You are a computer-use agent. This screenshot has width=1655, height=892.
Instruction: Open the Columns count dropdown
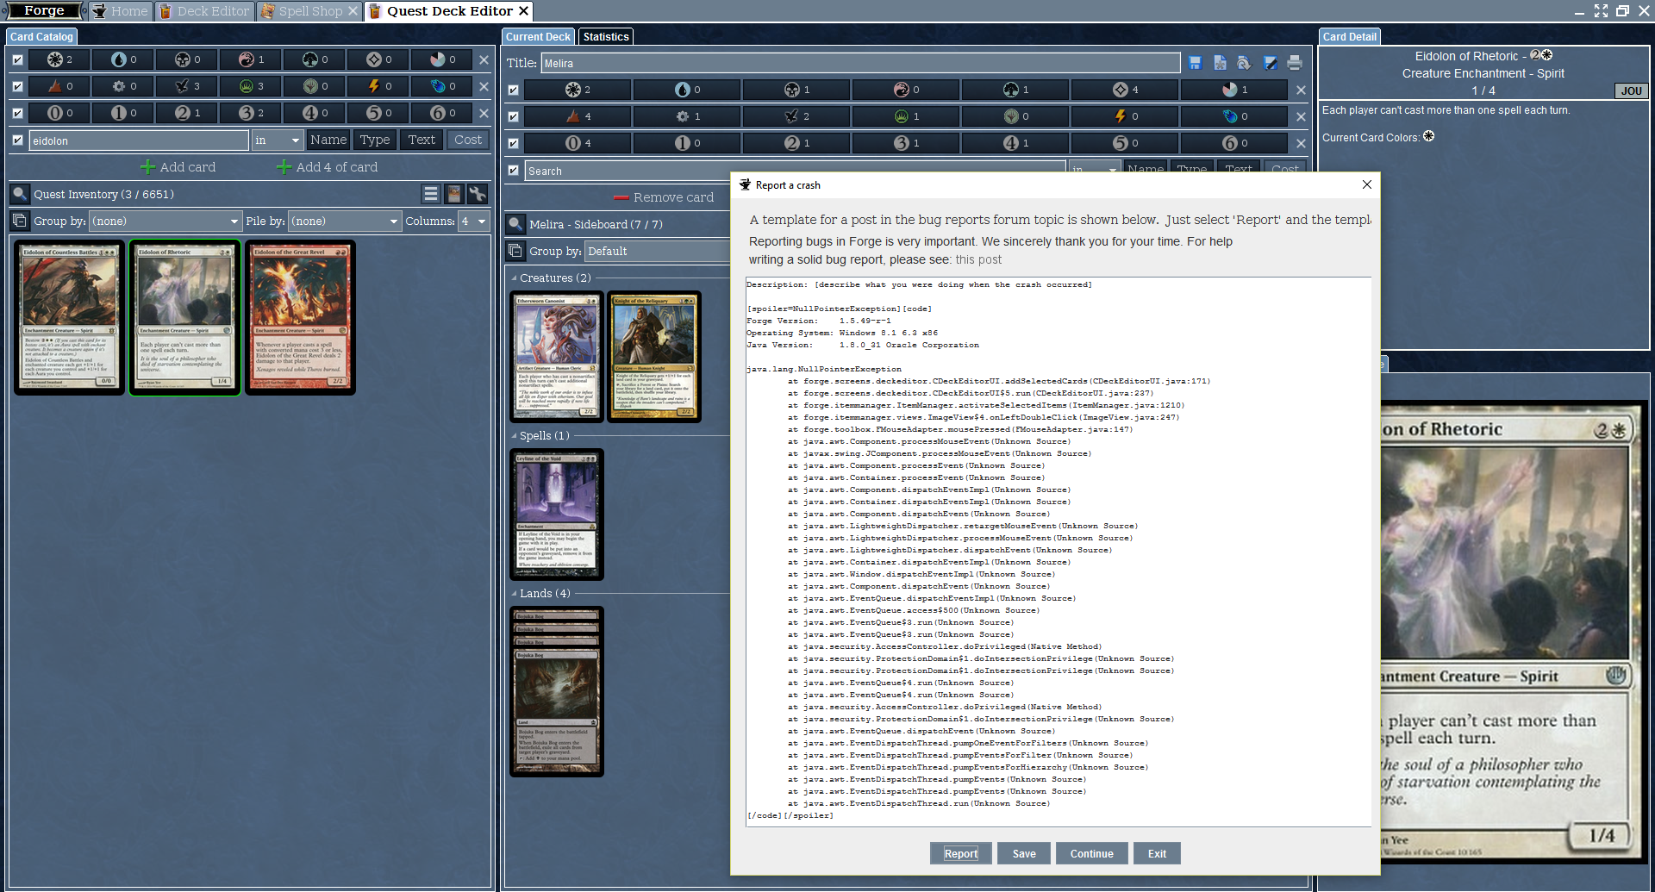[x=473, y=221]
